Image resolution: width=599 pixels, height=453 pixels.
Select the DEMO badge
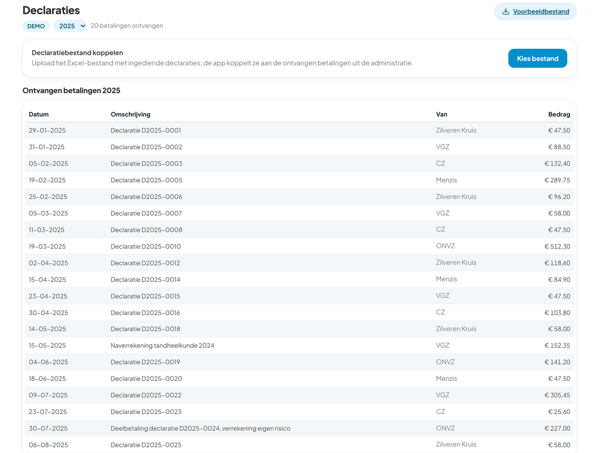pyautogui.click(x=36, y=26)
